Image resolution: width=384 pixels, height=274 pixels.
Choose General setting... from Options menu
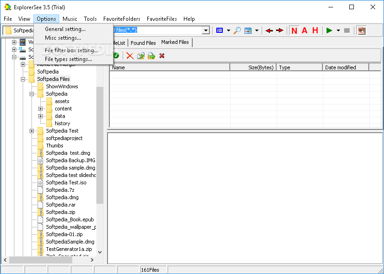pos(74,29)
